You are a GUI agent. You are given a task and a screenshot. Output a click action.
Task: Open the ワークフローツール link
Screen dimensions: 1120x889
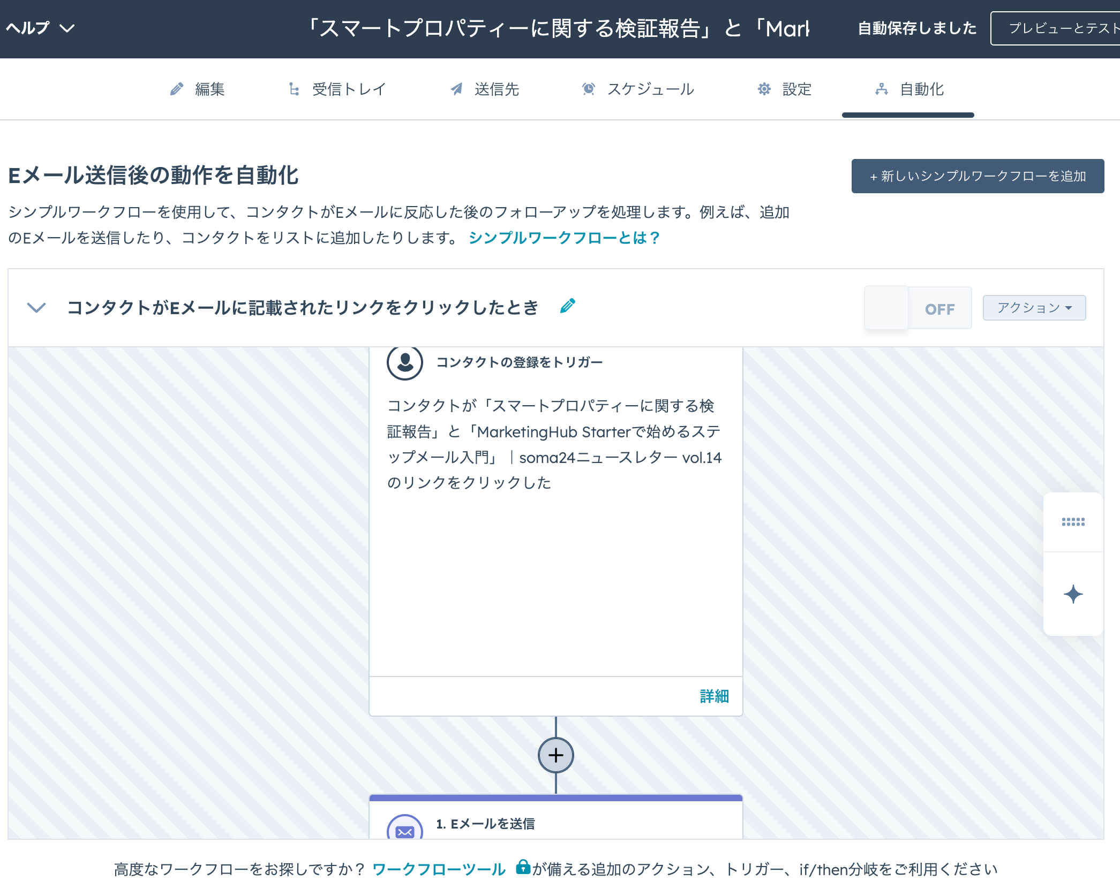pos(439,869)
